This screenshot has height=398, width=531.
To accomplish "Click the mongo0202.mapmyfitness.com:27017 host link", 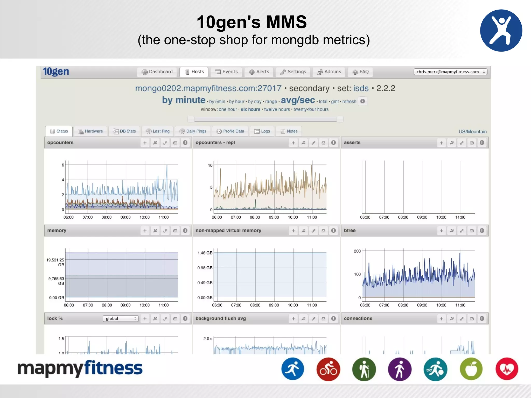I will click(208, 88).
